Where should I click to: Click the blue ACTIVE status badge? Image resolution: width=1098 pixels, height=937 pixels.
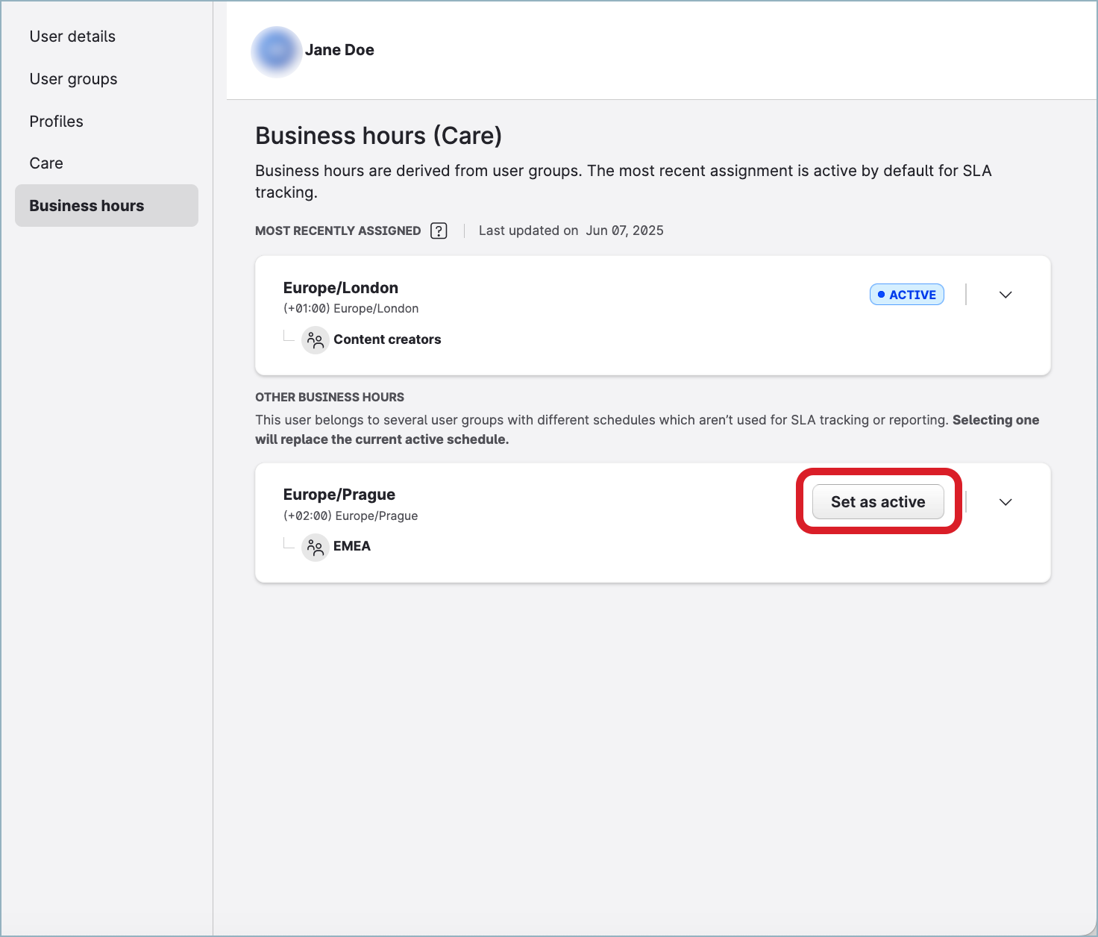pyautogui.click(x=906, y=295)
